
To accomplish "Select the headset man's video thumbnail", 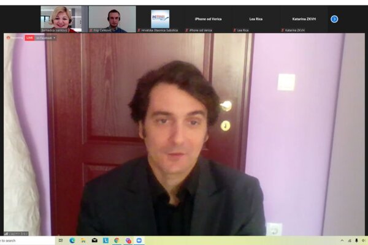I will pos(112,19).
